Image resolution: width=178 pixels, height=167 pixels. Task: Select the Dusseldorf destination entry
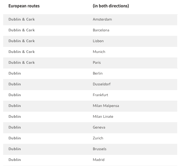[102, 84]
